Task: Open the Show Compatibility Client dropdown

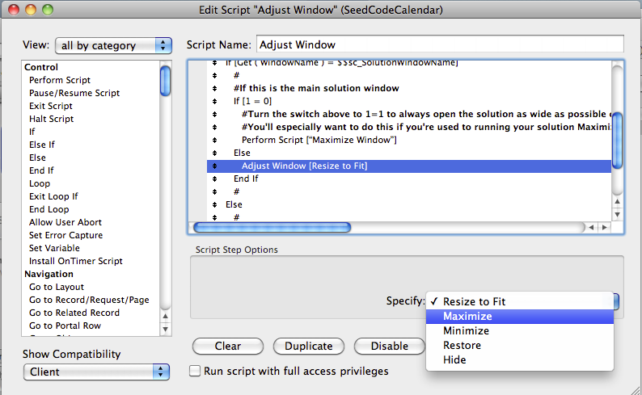Action: click(x=96, y=372)
